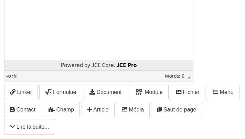Click inside the editor text area
This screenshot has width=245, height=139.
click(99, 29)
